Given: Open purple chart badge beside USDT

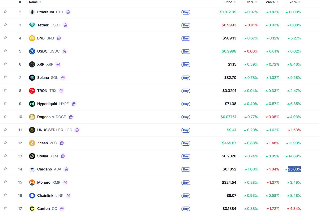Looking at the screenshot, I should click(x=65, y=25).
